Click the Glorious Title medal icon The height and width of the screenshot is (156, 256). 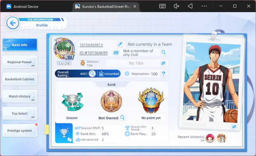83,63
